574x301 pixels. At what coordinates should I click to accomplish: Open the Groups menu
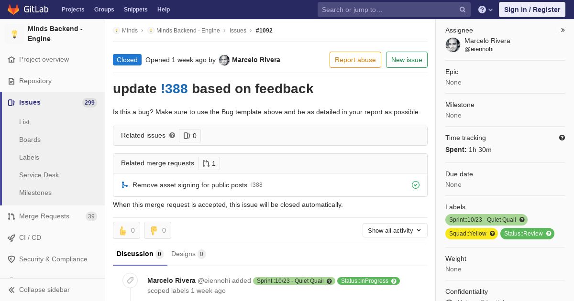[104, 10]
